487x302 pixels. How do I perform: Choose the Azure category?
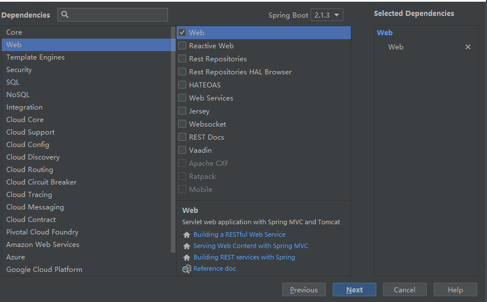[x=86, y=257]
